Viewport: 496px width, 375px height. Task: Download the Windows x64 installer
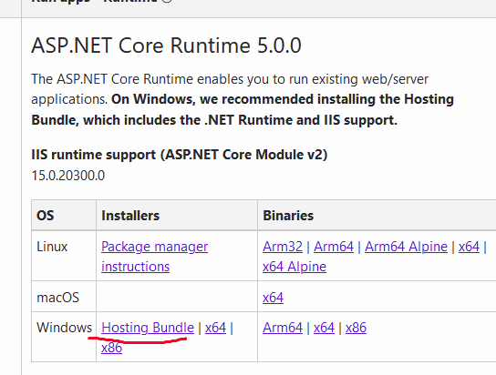click(x=215, y=328)
